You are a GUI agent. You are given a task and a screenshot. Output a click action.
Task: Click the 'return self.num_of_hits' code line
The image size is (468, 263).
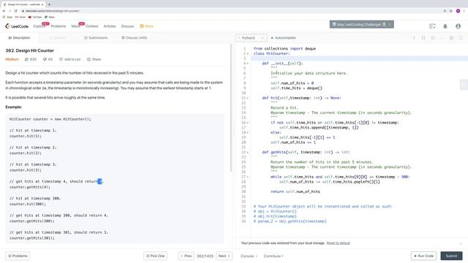[x=295, y=191]
